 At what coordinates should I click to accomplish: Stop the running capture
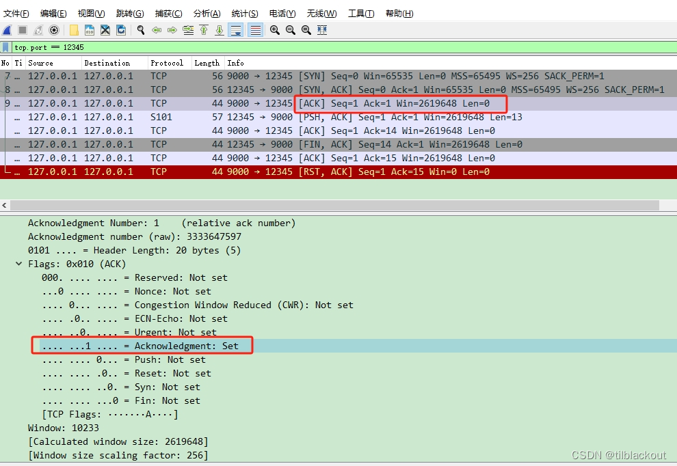[x=23, y=30]
